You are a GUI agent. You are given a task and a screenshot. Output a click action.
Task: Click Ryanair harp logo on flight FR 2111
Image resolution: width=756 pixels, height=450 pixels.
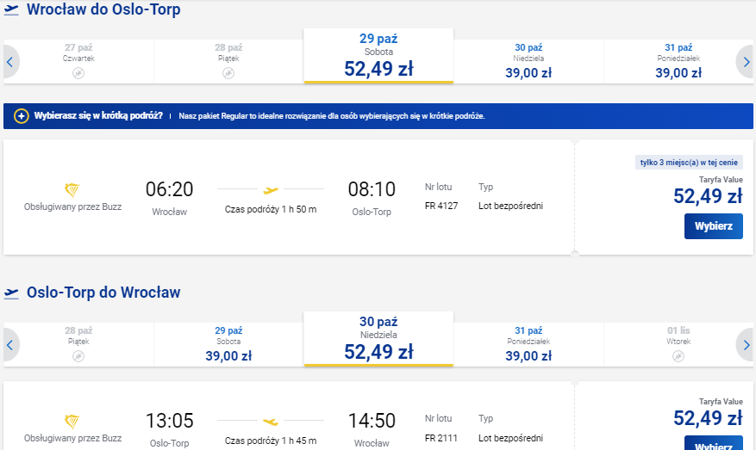coord(72,422)
